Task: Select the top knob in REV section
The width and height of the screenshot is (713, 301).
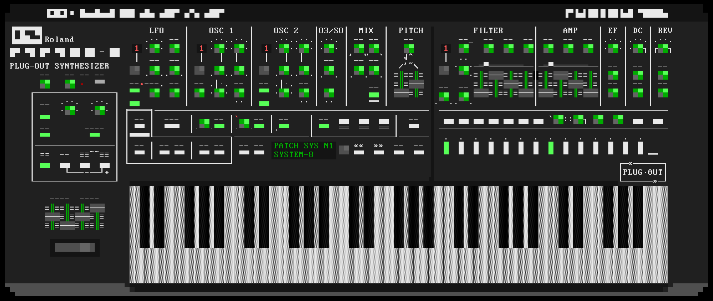Action: pos(663,49)
